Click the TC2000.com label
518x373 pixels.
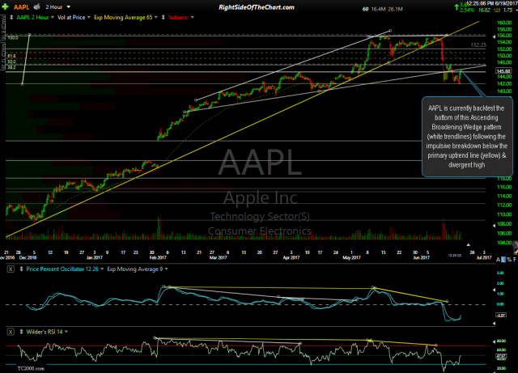(31, 368)
